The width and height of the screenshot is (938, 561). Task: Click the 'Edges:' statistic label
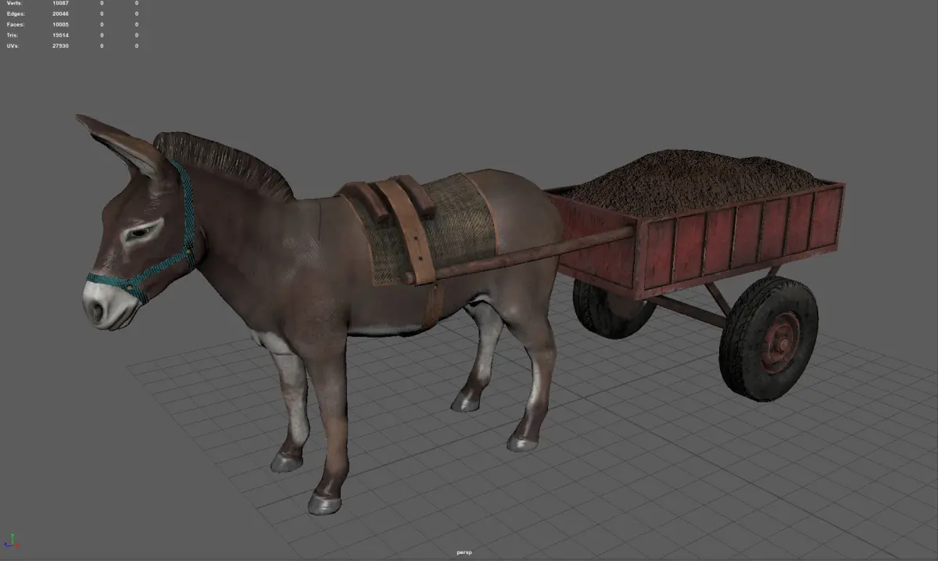(x=14, y=13)
